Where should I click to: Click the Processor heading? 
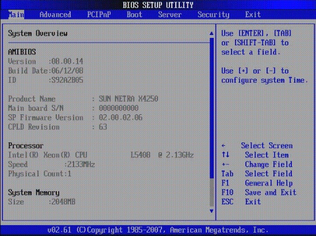click(x=26, y=146)
